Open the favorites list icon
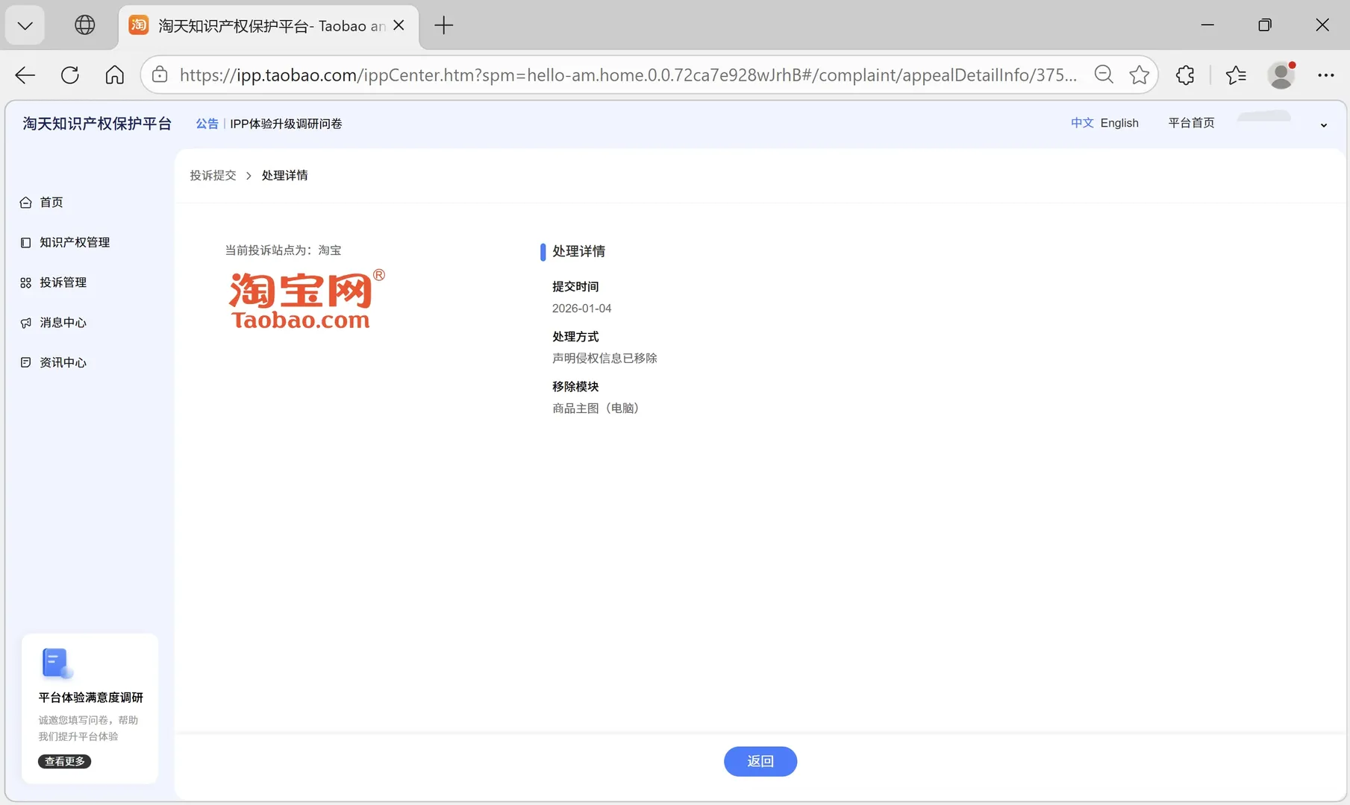 [x=1236, y=75]
